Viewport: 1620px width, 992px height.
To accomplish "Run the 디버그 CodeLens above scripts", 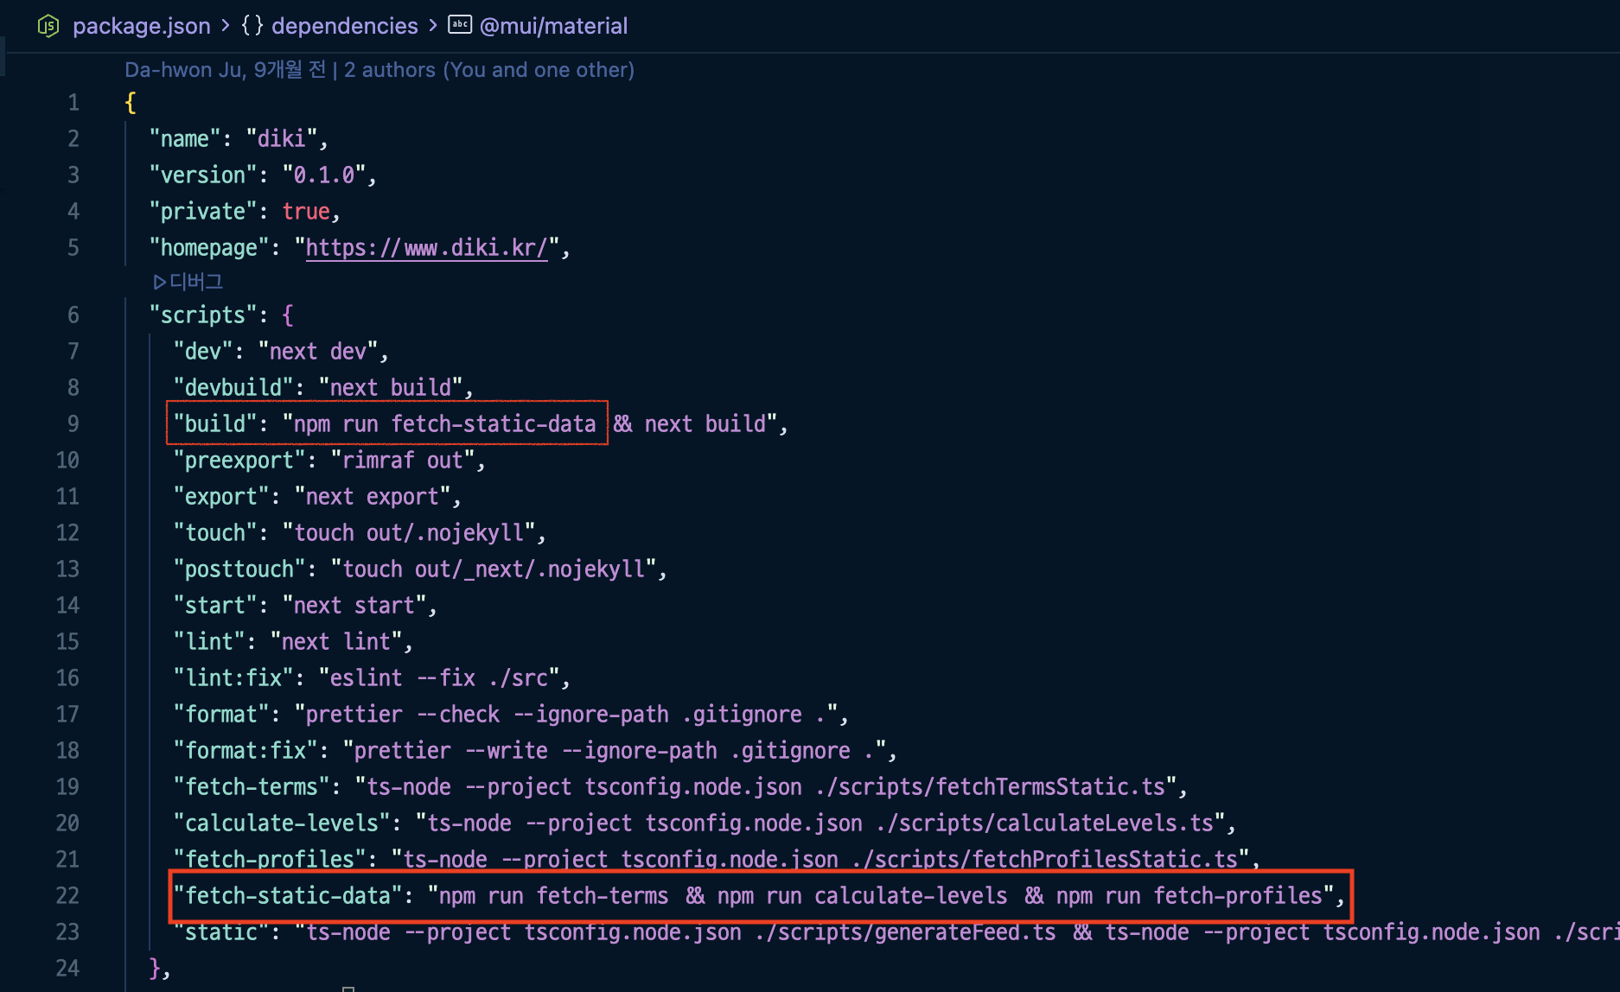I will [x=196, y=282].
